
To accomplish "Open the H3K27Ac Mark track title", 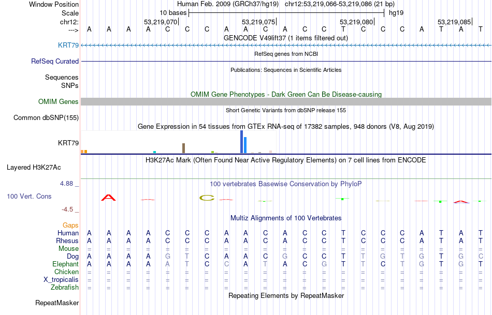I will pos(285,160).
